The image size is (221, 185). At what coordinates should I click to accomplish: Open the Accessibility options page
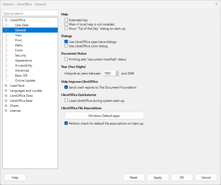(24, 65)
